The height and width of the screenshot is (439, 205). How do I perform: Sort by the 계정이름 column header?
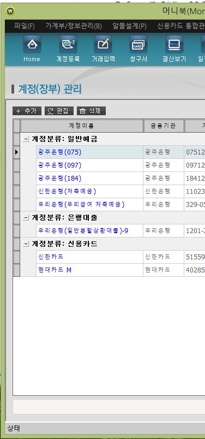click(82, 126)
